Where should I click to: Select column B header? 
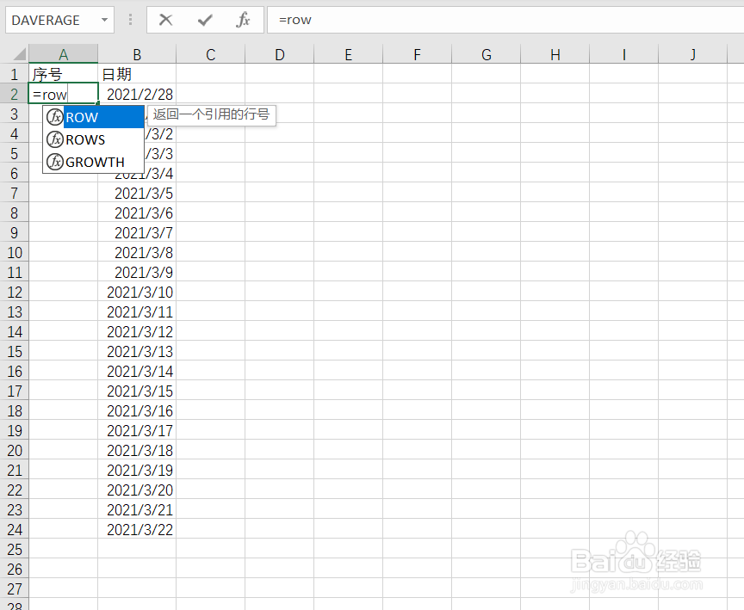pos(137,54)
